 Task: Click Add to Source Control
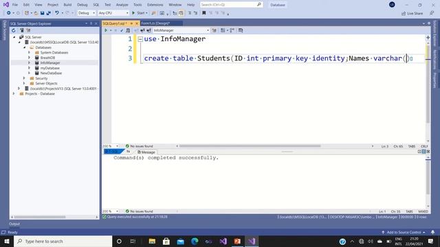tap(404, 232)
